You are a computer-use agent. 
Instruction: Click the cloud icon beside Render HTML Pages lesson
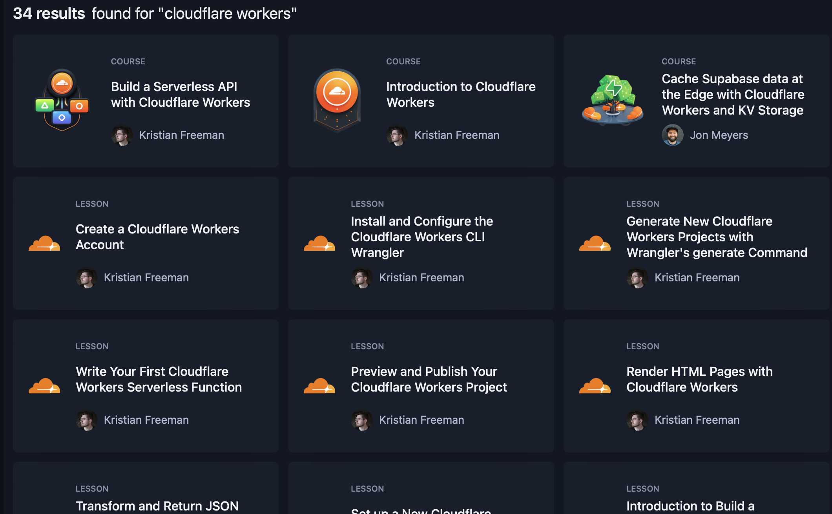point(595,386)
